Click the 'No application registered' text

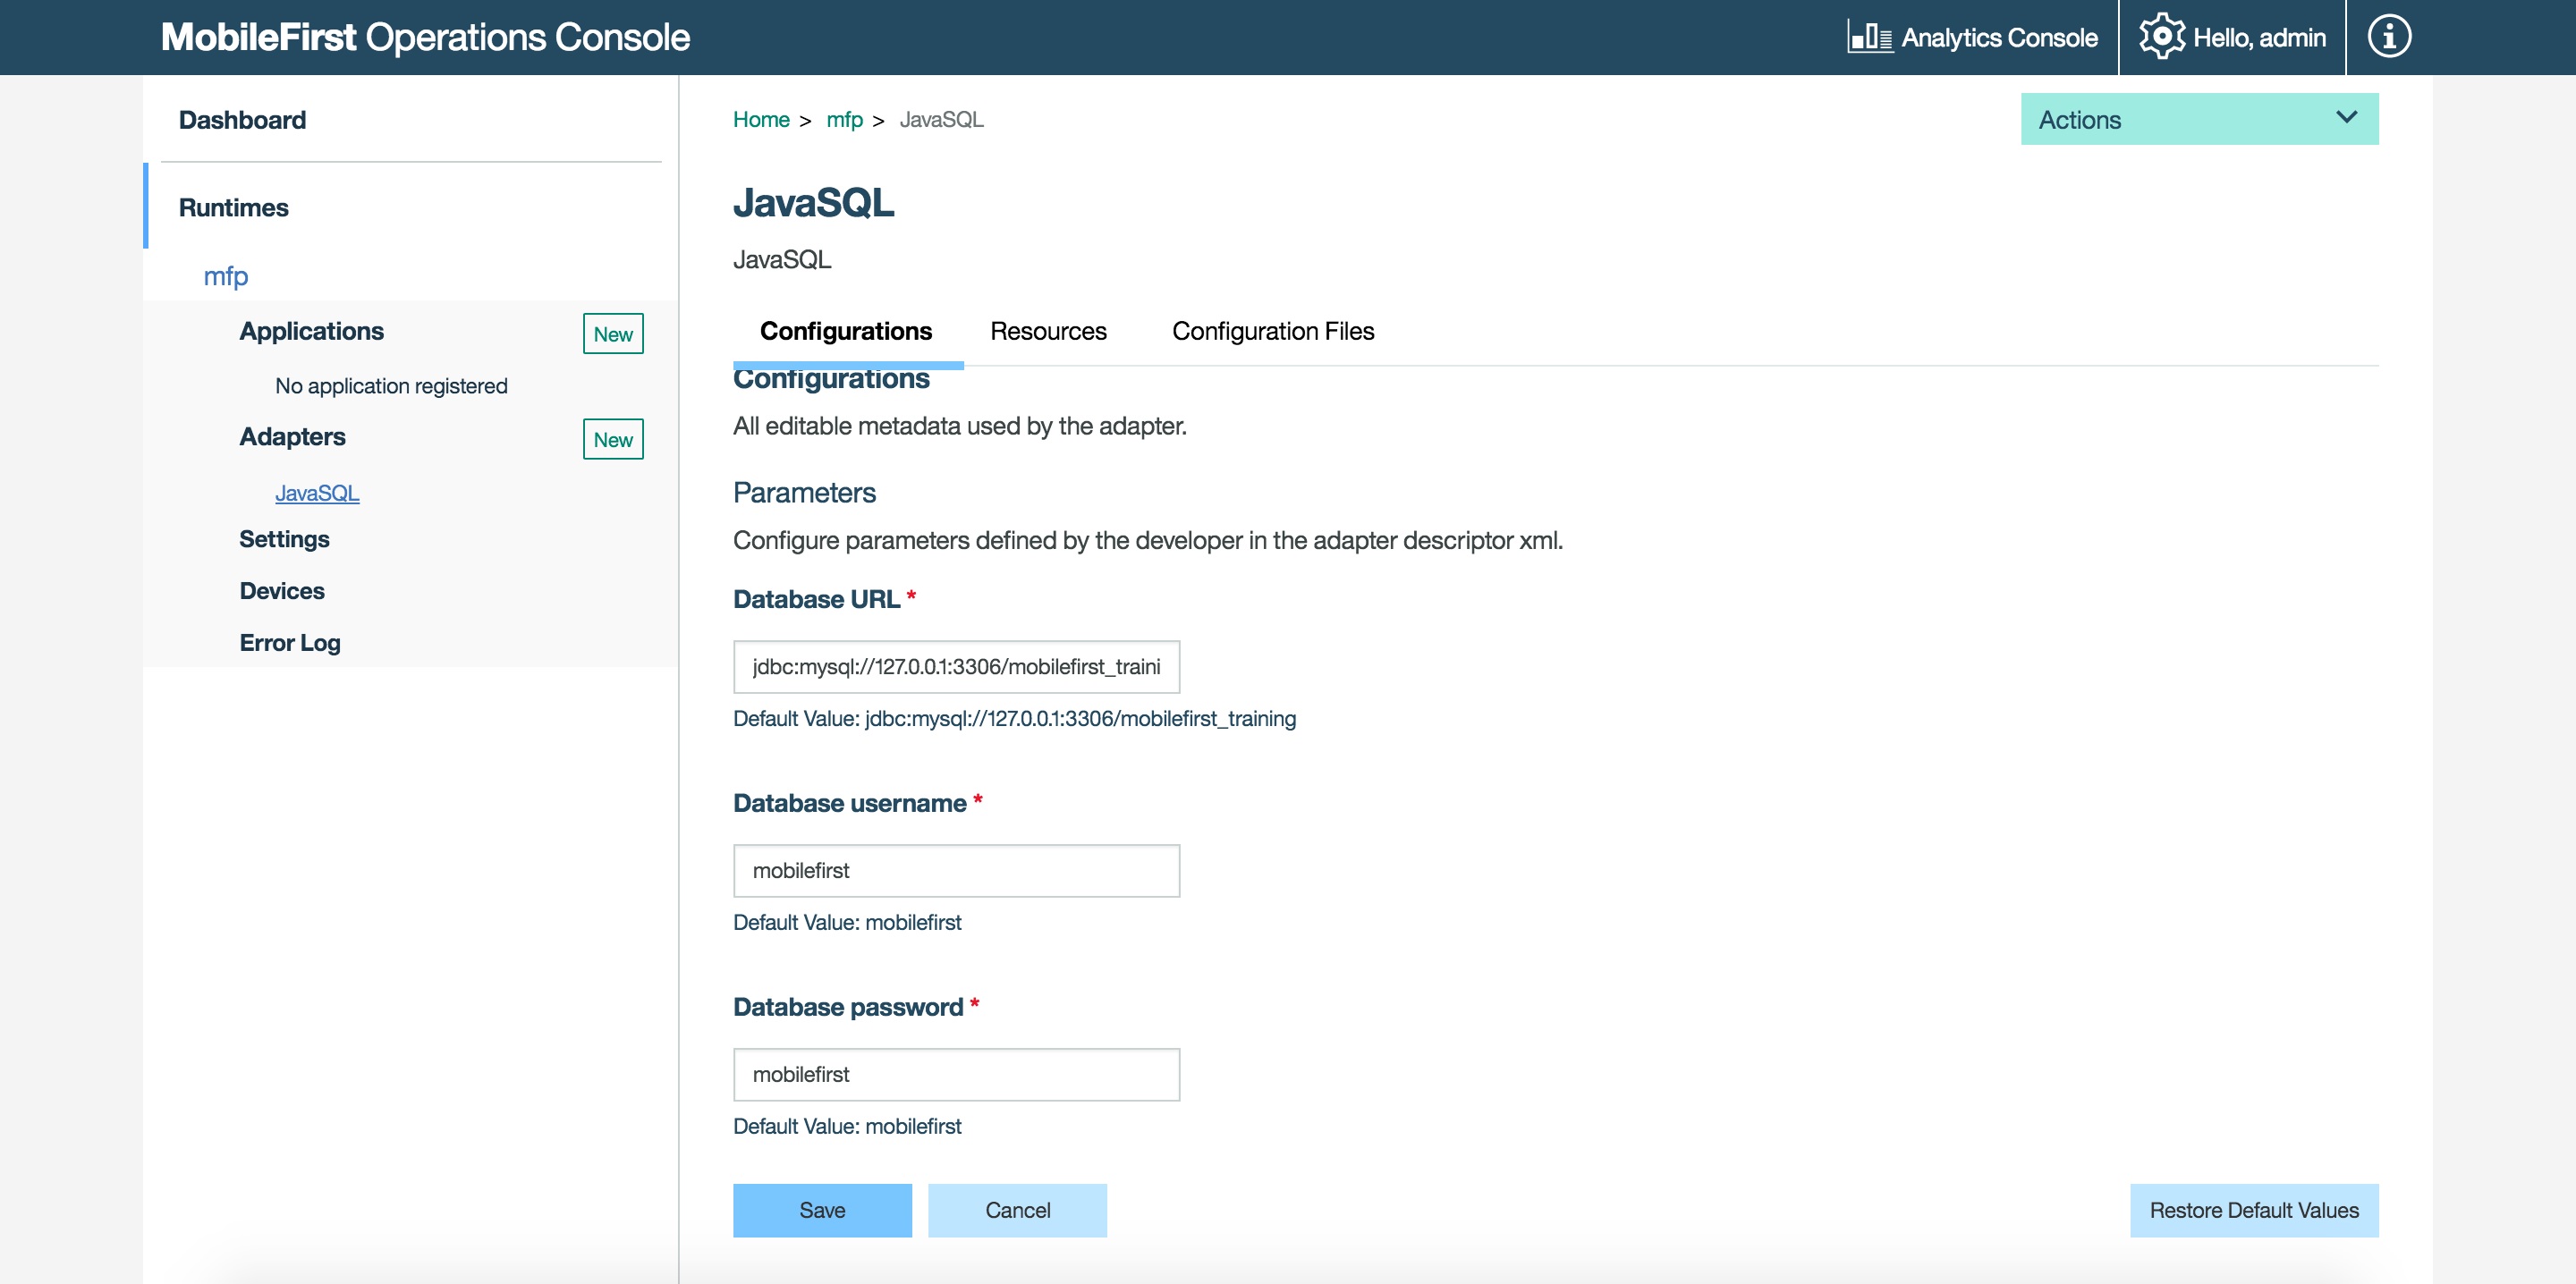pos(391,386)
